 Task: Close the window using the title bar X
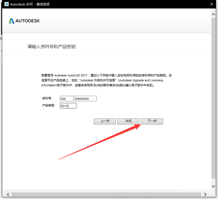pyautogui.click(x=211, y=4)
